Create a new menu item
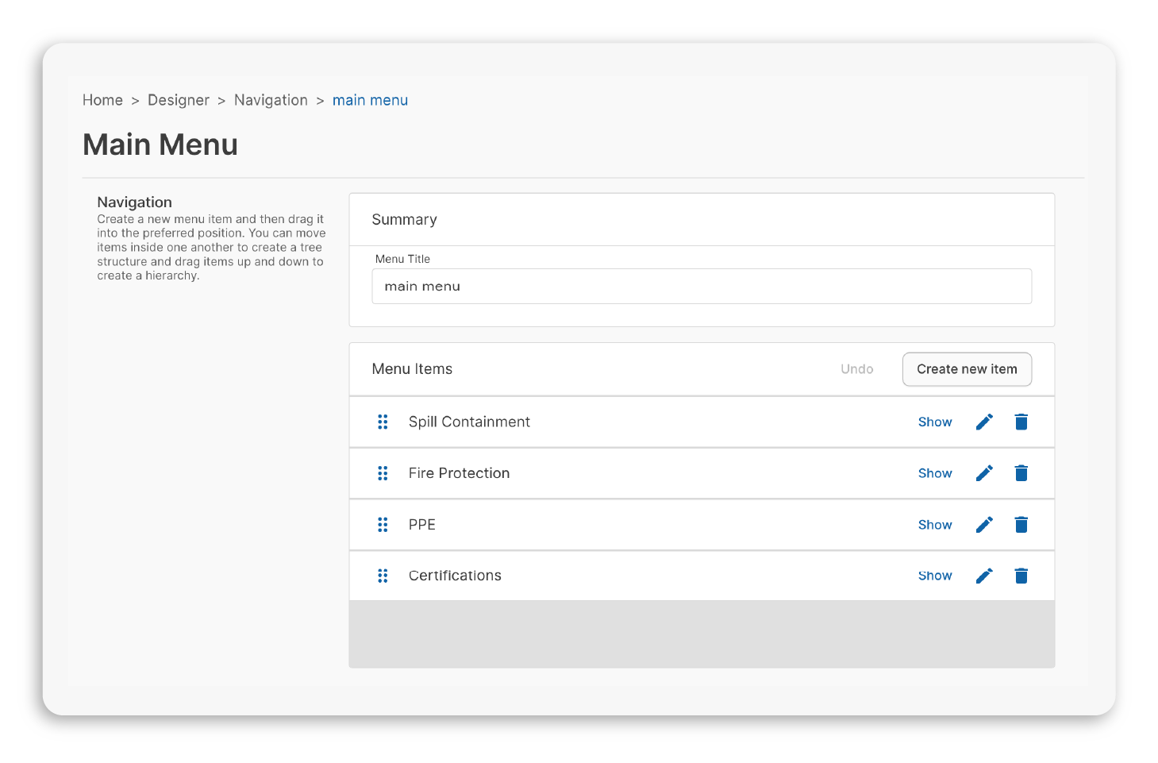The image size is (1158, 763). 967,368
